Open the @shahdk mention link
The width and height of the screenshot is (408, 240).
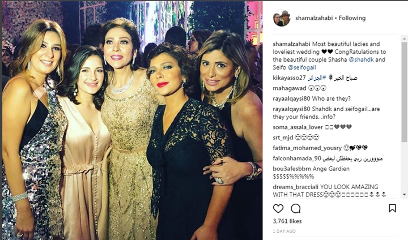361,59
